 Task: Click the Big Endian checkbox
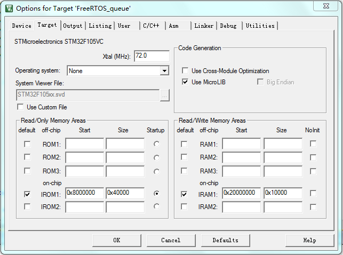(260, 82)
